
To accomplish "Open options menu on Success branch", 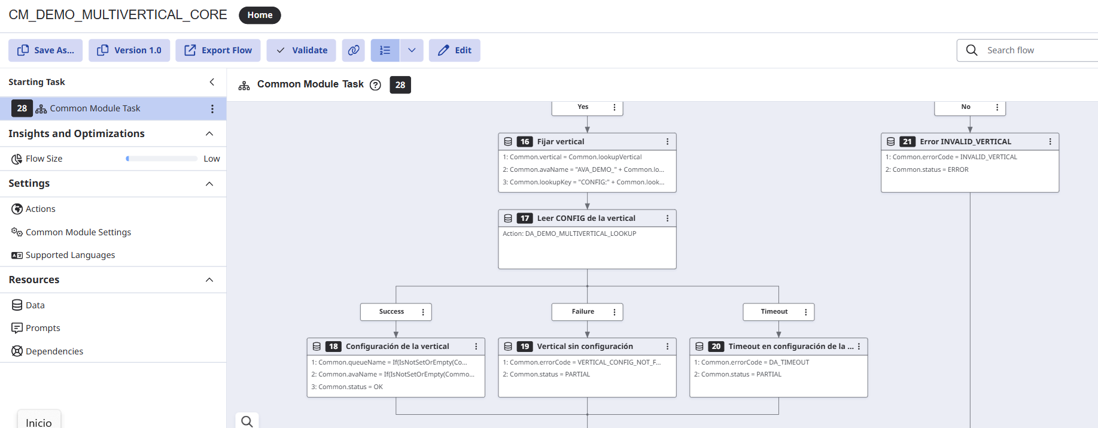I will [423, 312].
